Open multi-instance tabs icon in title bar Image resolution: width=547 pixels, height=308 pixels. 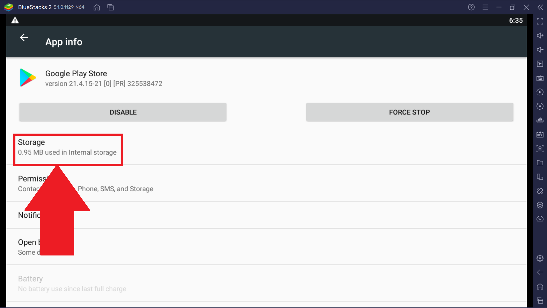pos(111,7)
